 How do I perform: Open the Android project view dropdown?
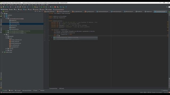click(11, 11)
